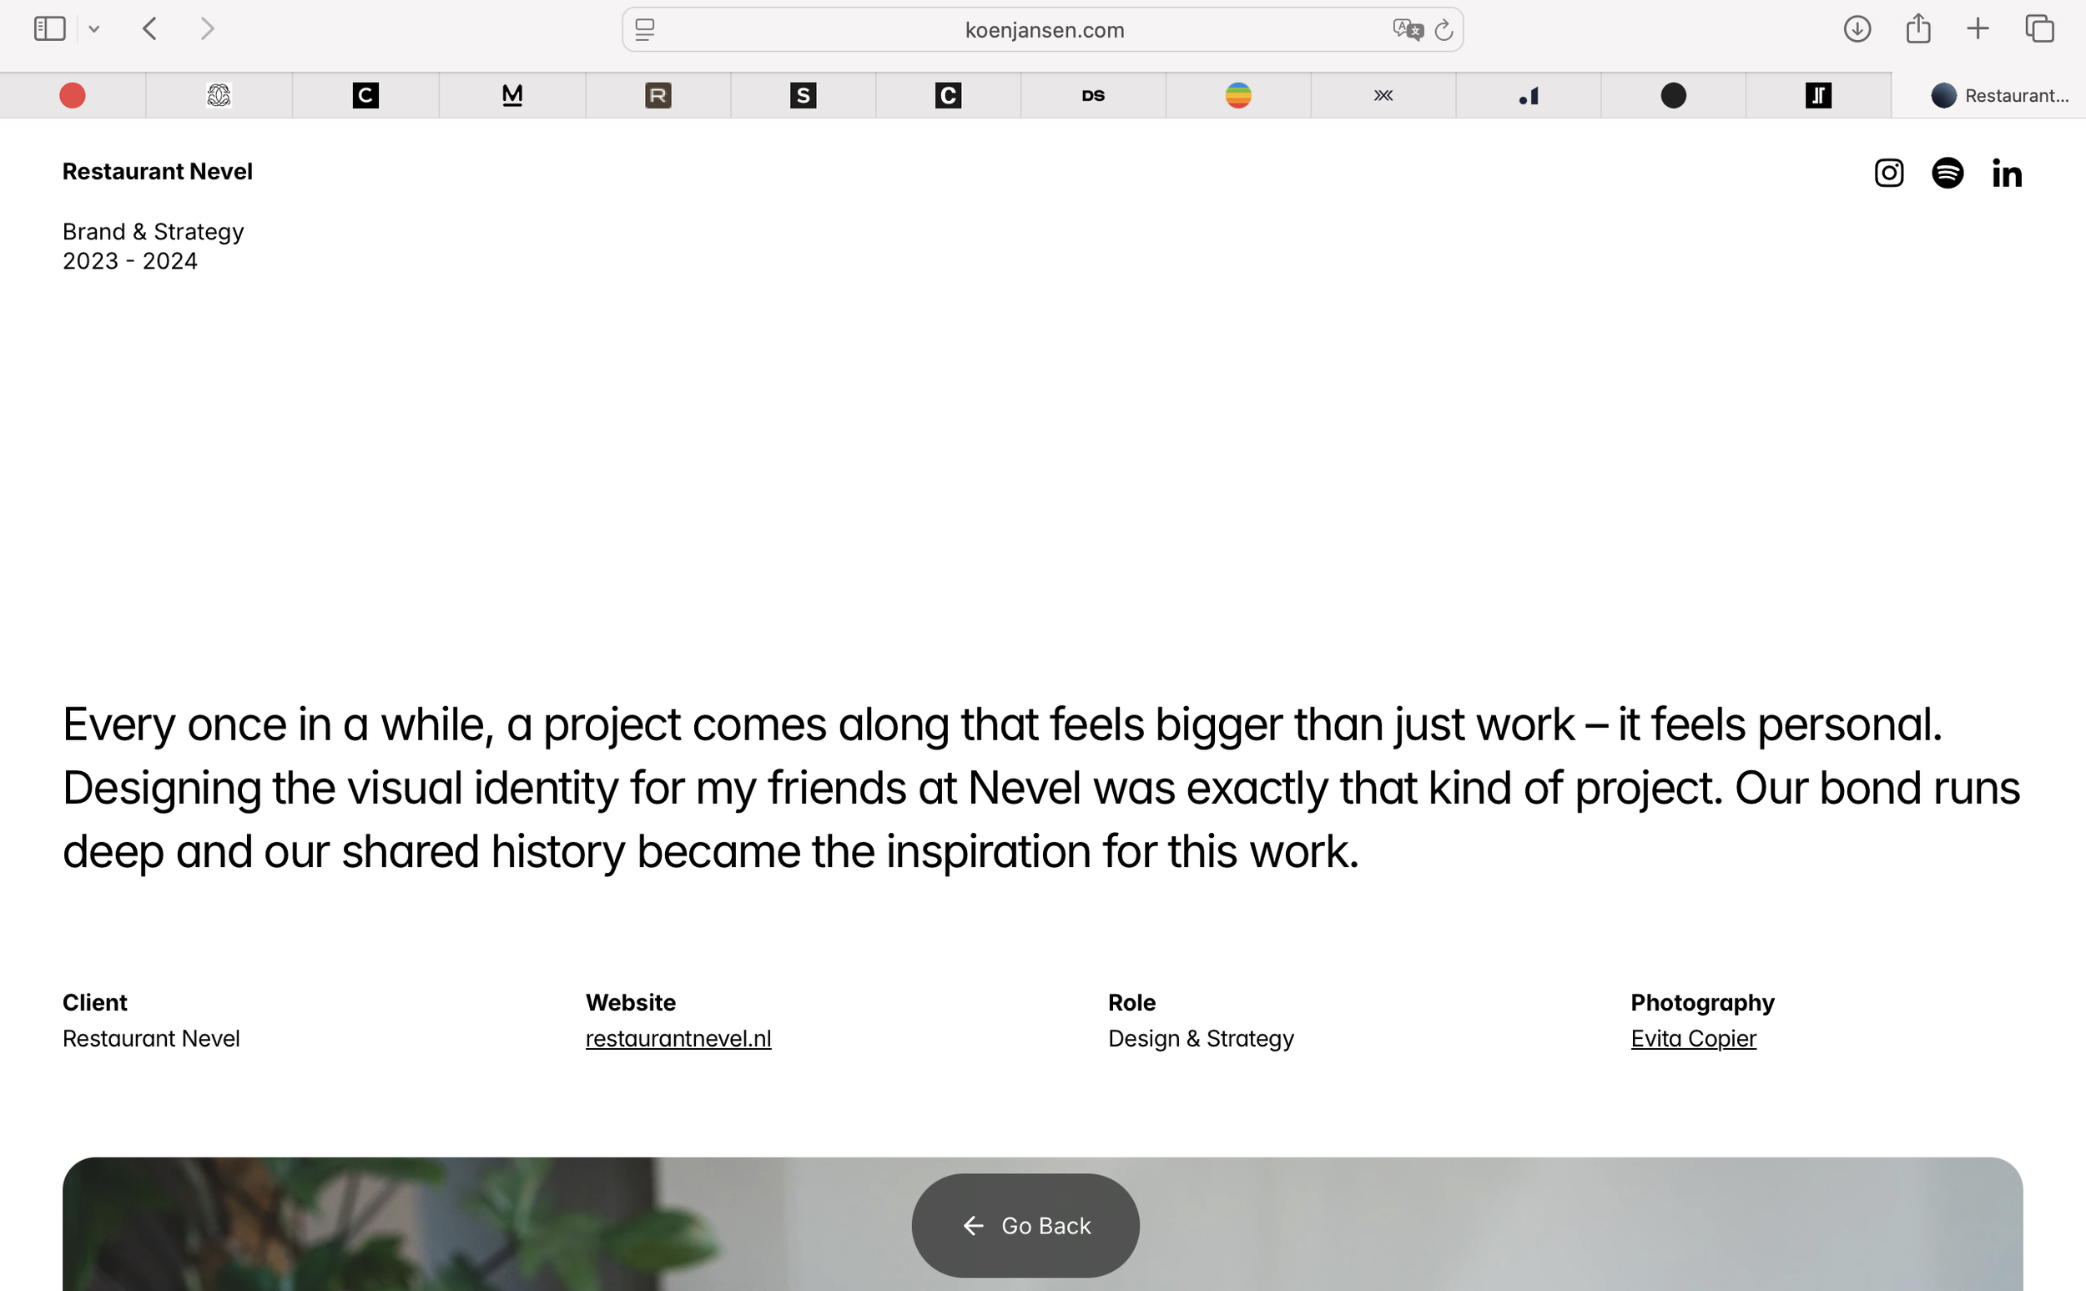Switch to the rainbow-striped circle tab
The width and height of the screenshot is (2086, 1291).
[x=1237, y=96]
